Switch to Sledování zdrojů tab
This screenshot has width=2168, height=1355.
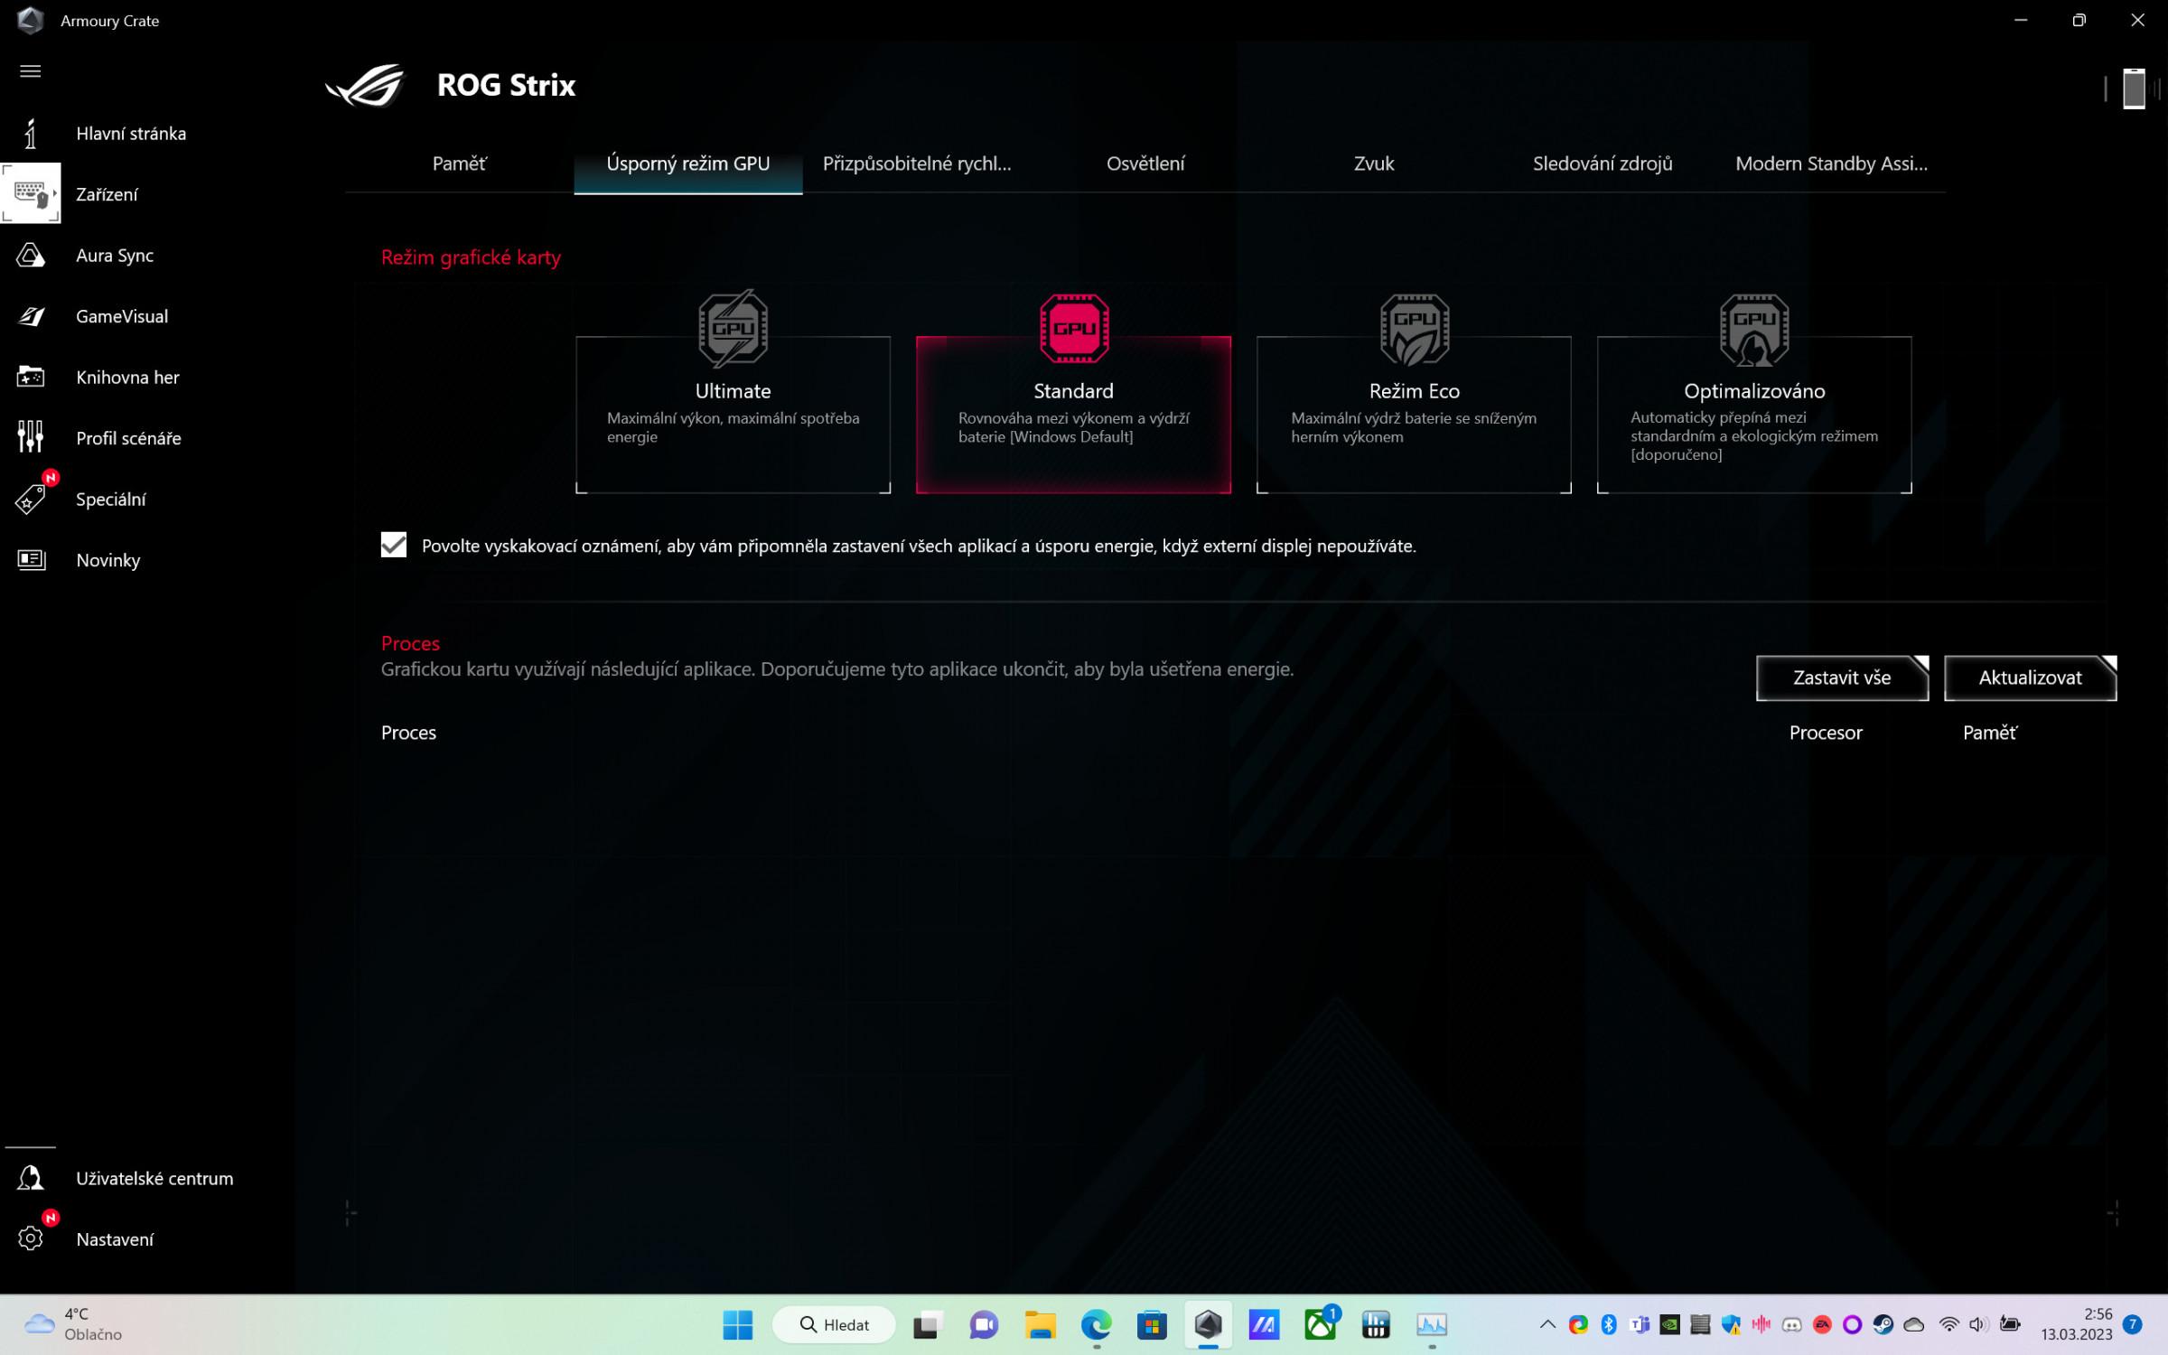(x=1603, y=164)
